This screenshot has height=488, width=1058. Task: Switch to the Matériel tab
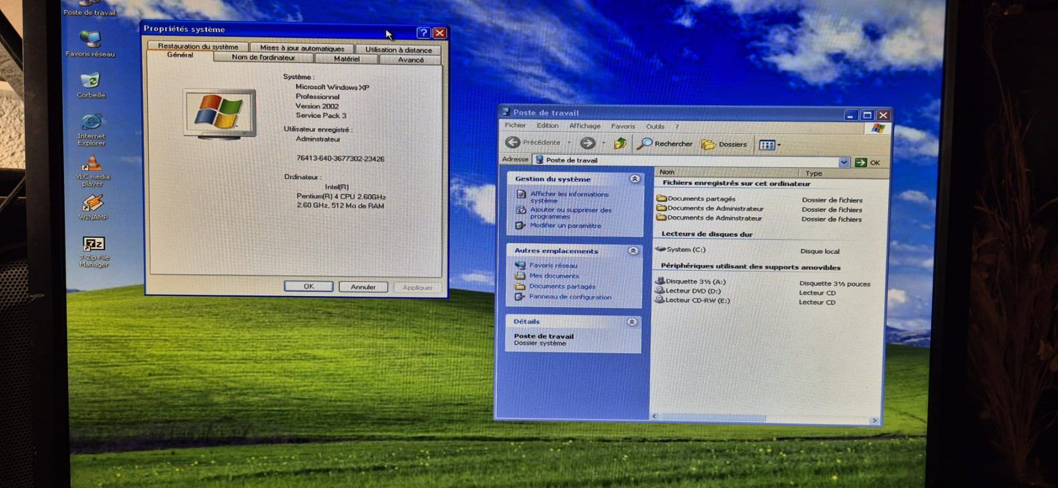tap(347, 59)
